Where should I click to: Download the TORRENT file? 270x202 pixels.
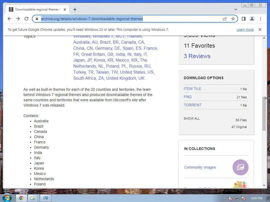pos(192,105)
